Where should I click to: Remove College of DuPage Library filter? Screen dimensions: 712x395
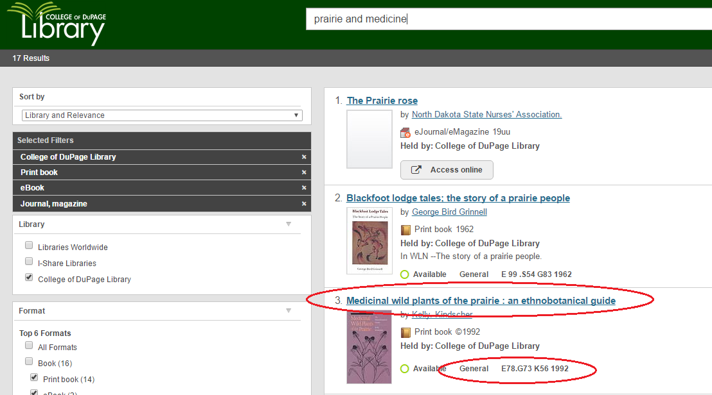pos(304,157)
